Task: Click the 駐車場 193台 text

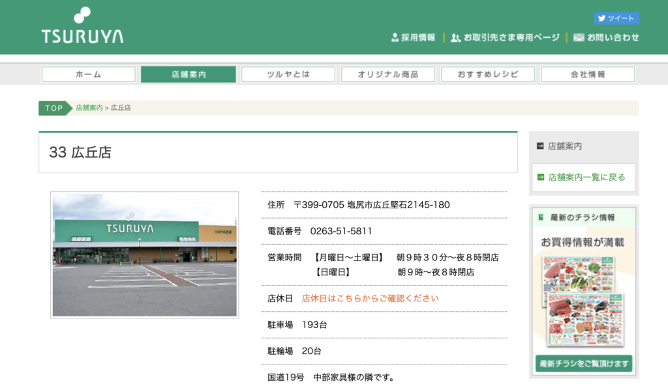Action: (297, 325)
